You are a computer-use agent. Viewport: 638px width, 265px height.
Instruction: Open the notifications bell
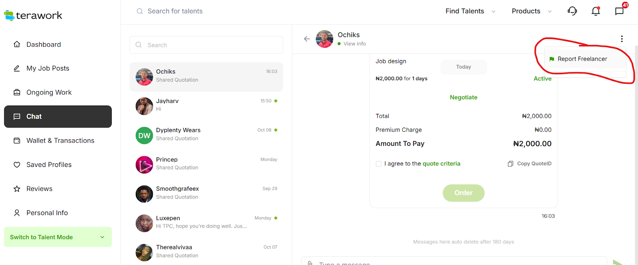point(596,11)
